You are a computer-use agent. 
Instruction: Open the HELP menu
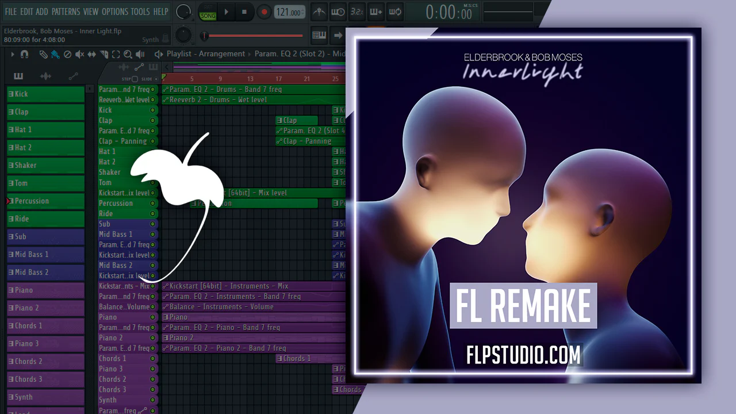point(161,11)
